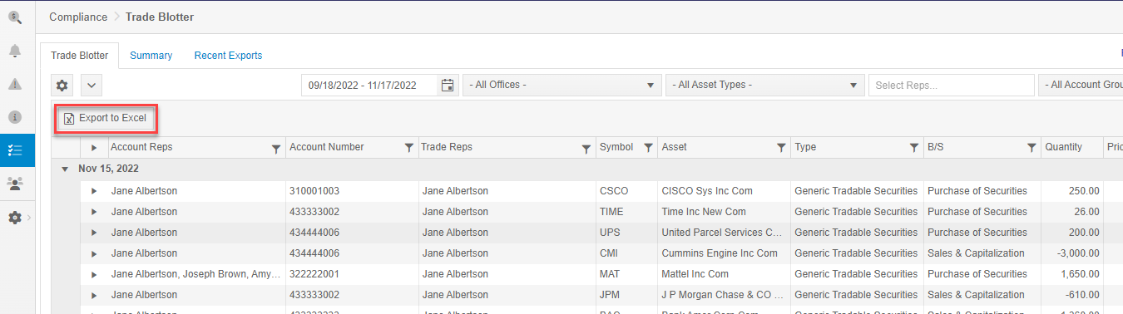This screenshot has width=1123, height=314.
Task: Click Compliance in the breadcrumb
Action: point(78,17)
